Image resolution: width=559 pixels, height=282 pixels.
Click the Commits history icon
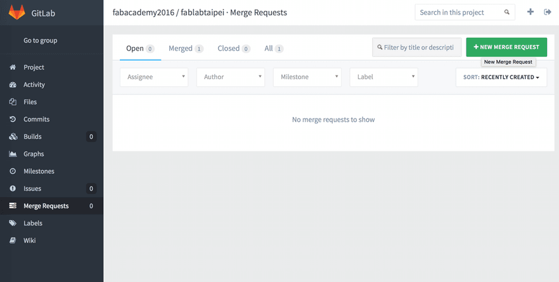pyautogui.click(x=13, y=119)
